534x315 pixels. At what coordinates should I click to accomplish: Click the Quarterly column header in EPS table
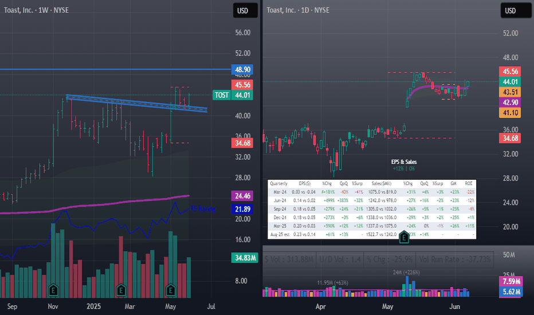click(x=278, y=183)
